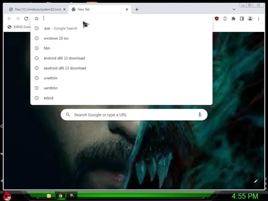The height and width of the screenshot is (201, 268).
Task: Choose the 'ezbcd' history suggestion
Action: pos(121,98)
